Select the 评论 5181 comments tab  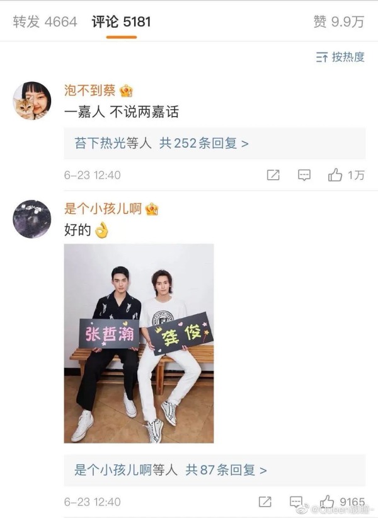click(x=121, y=22)
